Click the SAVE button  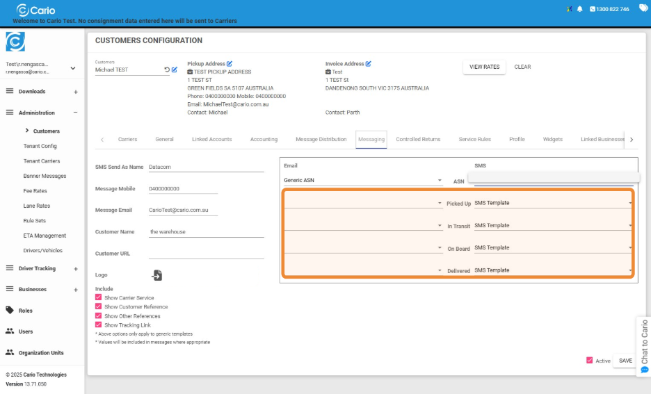(625, 361)
